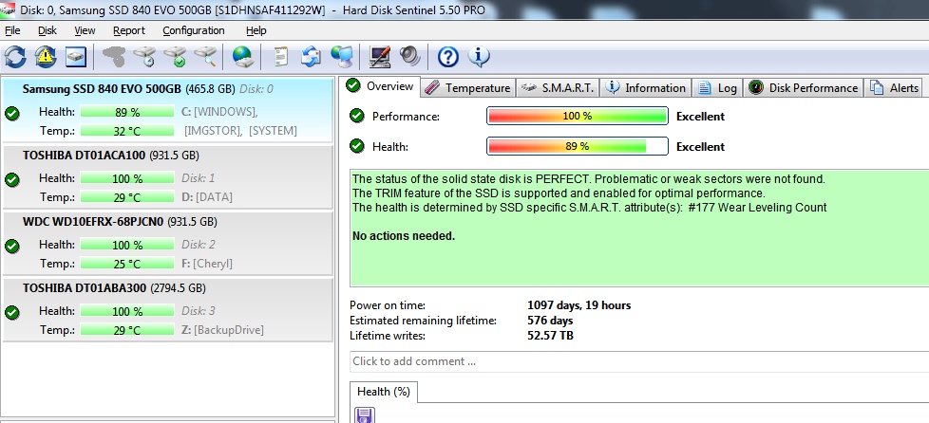This screenshot has width=929, height=423.
Task: Click the disk with magnifying glass toolbar icon
Action: click(x=205, y=57)
